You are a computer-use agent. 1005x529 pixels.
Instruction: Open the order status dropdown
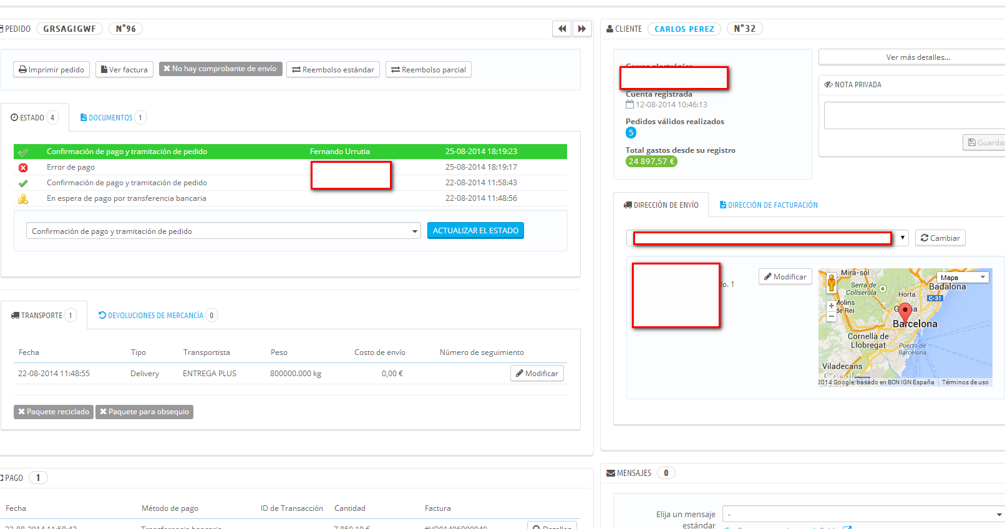coord(223,231)
